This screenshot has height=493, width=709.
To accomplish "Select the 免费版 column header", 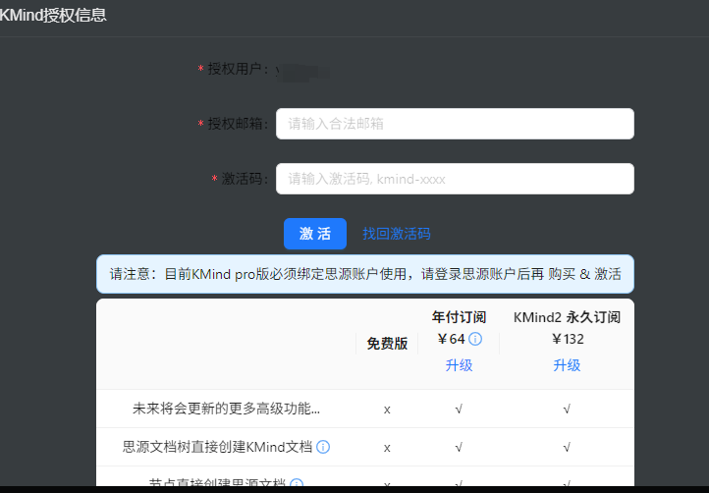I will (x=387, y=344).
